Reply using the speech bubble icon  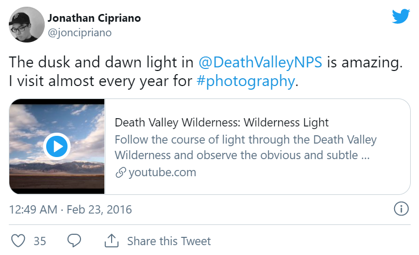(x=74, y=241)
